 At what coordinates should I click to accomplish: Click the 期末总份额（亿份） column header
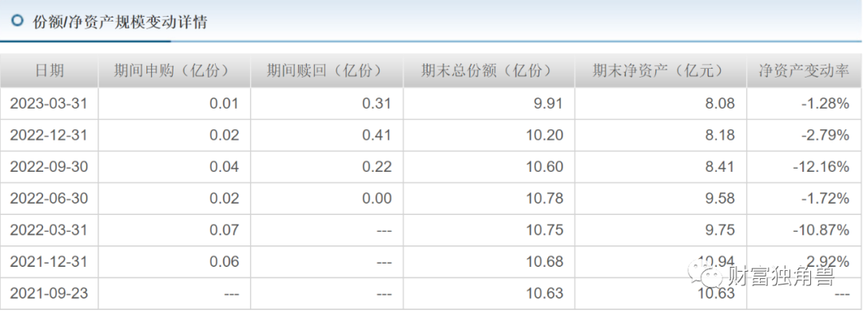click(489, 71)
